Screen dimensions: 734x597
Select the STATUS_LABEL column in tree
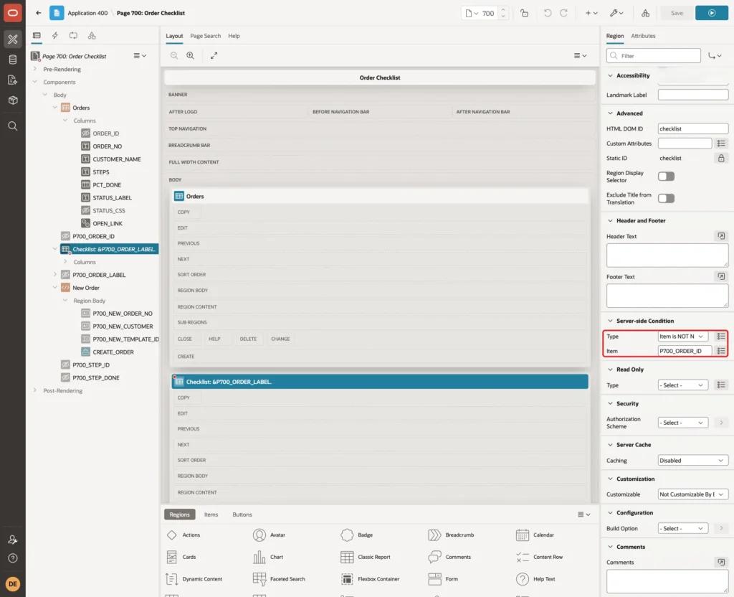[x=112, y=198]
